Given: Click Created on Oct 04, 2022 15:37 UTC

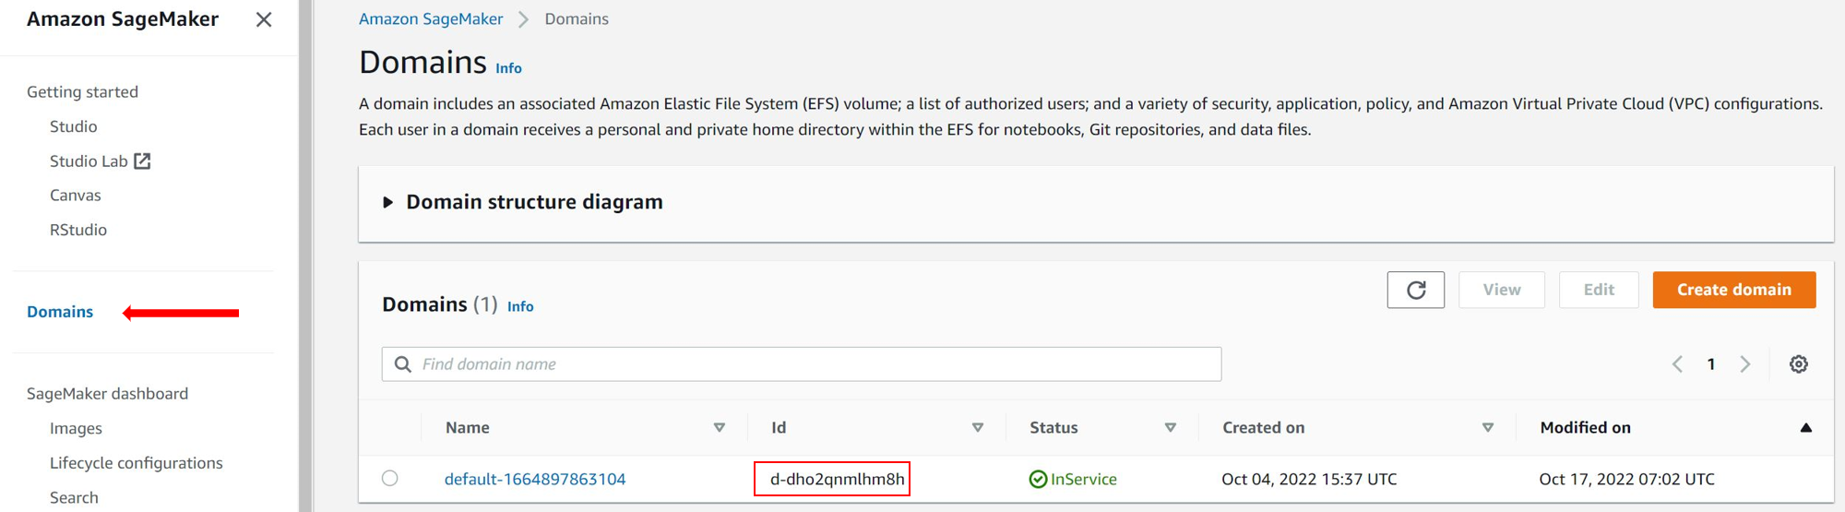Looking at the screenshot, I should pyautogui.click(x=1309, y=479).
